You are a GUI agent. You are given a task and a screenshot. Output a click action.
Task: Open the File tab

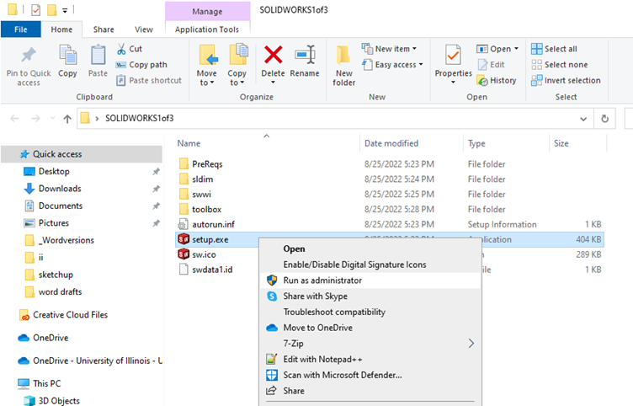coord(20,29)
